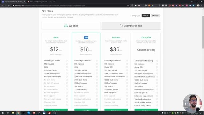
Task: Show info for Business 'Global CDN'
Action: tap(127, 67)
